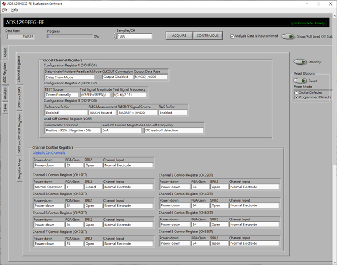Open Channel 6 Channel Input dropdown
Screen dimensions: 337x265
(x=254, y=224)
